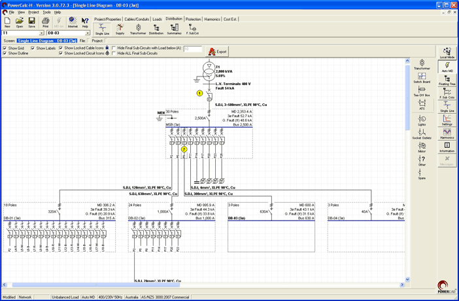Open the File menu
This screenshot has height=301, width=459.
(11, 12)
